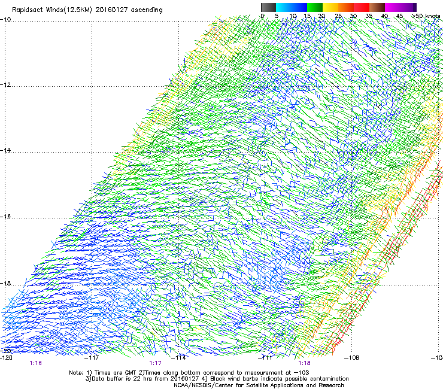The image size is (443, 389).
Task: Click the -111 longitude axis label
Action: (265, 357)
